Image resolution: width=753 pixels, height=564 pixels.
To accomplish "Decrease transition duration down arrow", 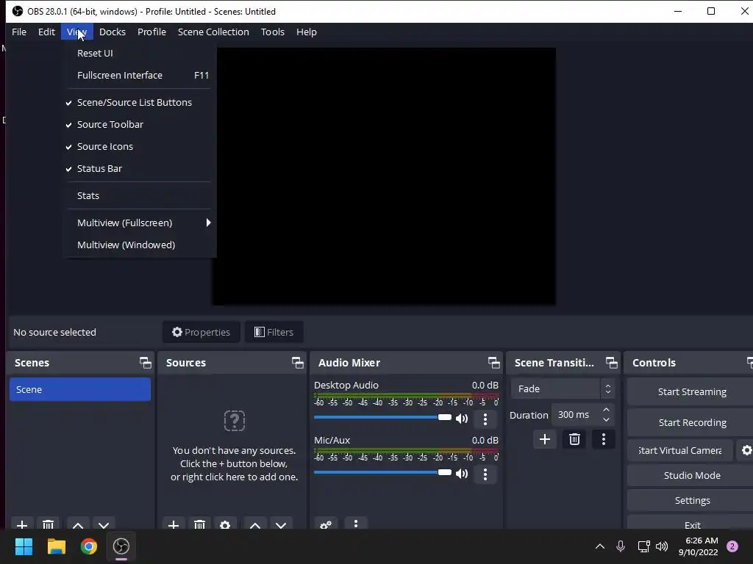I will pos(606,420).
